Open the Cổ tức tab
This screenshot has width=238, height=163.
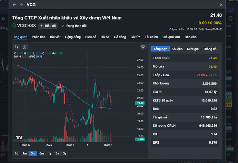[136, 37]
